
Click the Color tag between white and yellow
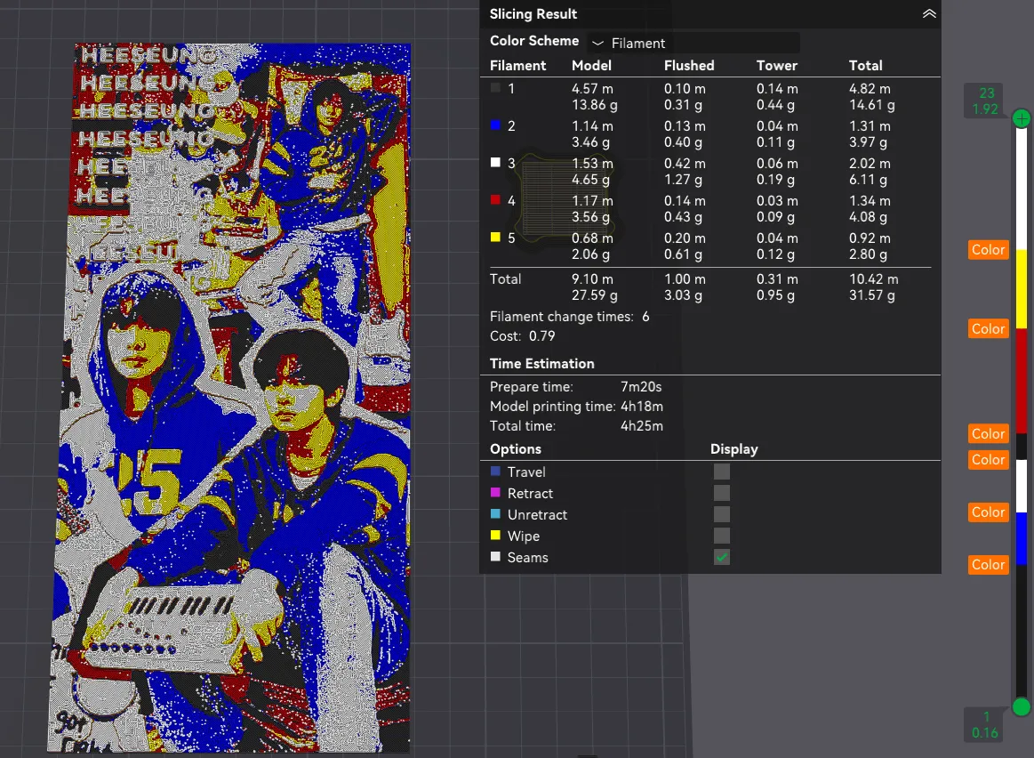988,250
